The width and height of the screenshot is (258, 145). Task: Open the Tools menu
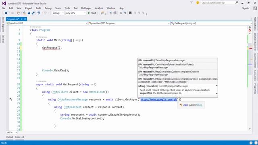67,8
